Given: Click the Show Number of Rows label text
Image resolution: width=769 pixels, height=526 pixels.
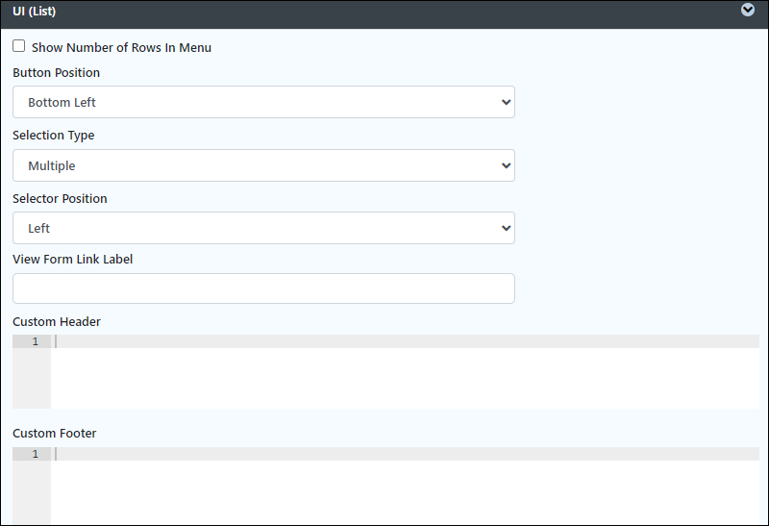Looking at the screenshot, I should coord(121,47).
